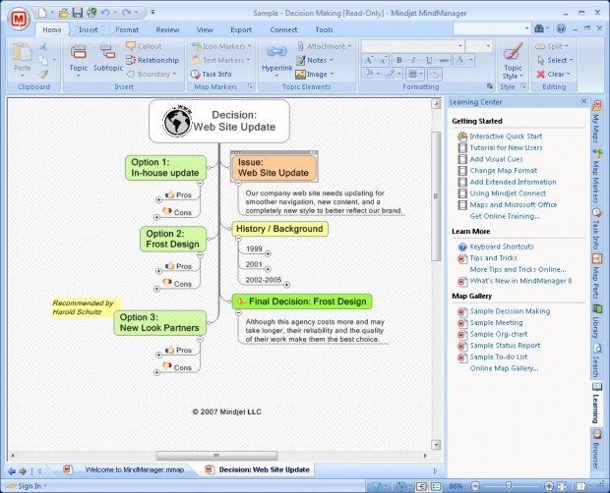Cut selection with scissors icon
The width and height of the screenshot is (610, 493).
[43, 46]
